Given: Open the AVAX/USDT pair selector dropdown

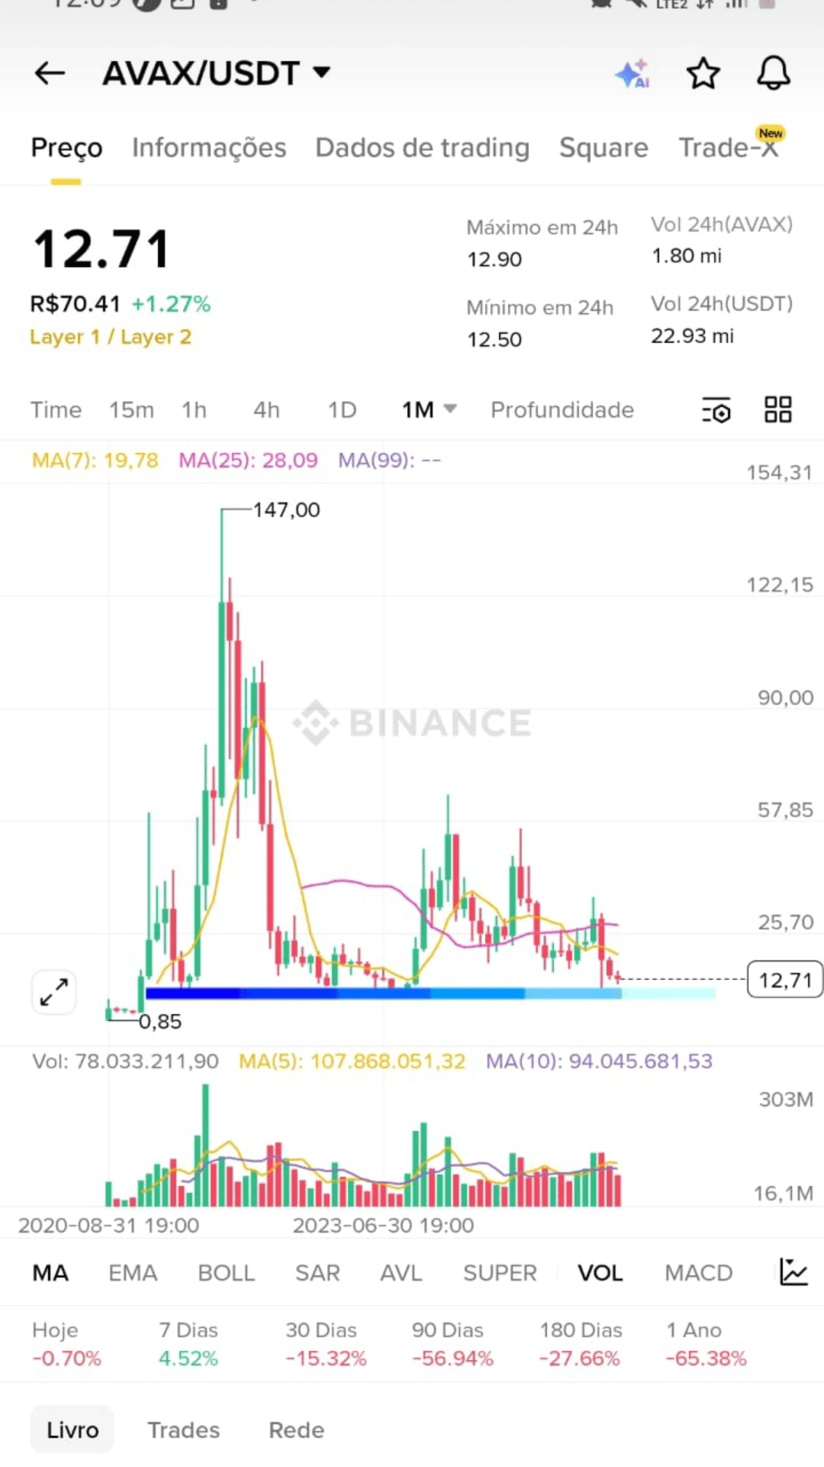Looking at the screenshot, I should tap(217, 73).
